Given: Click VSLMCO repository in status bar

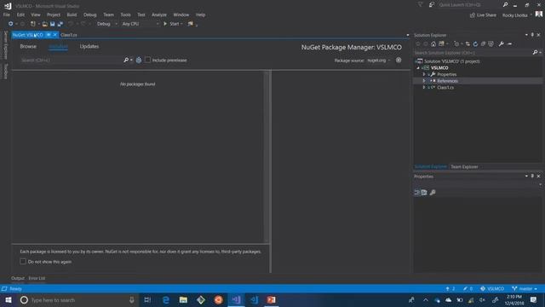Looking at the screenshot, I should coord(492,289).
